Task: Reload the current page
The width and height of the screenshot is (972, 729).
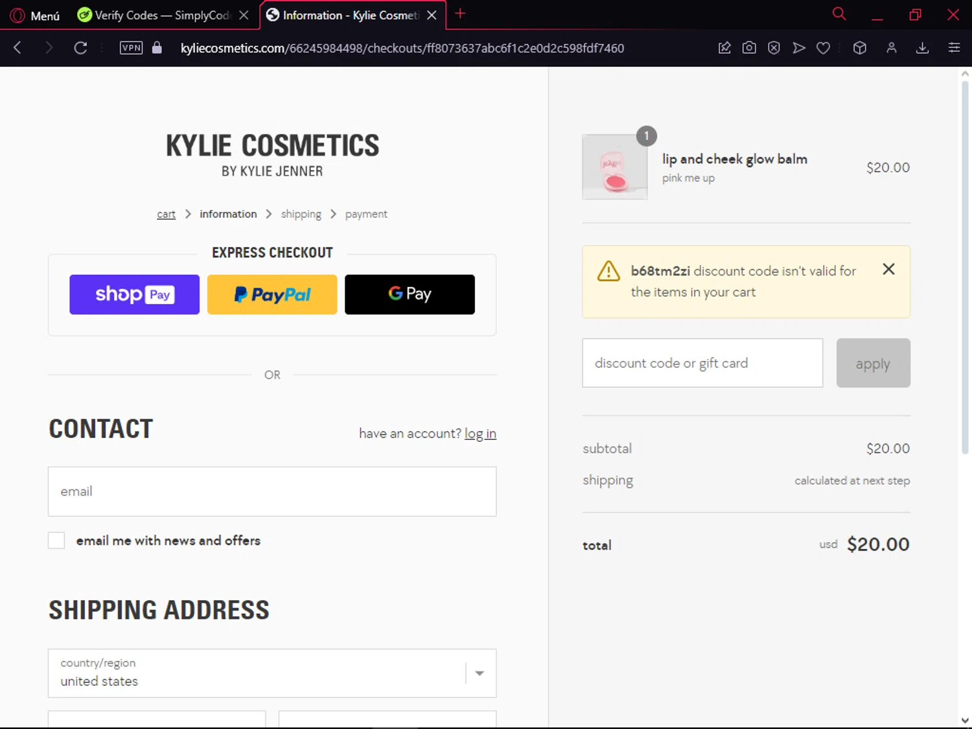Action: 80,47
